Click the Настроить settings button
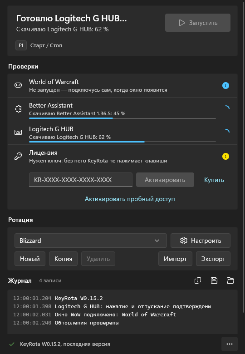Viewport: 245px width, 354px height. (x=201, y=241)
